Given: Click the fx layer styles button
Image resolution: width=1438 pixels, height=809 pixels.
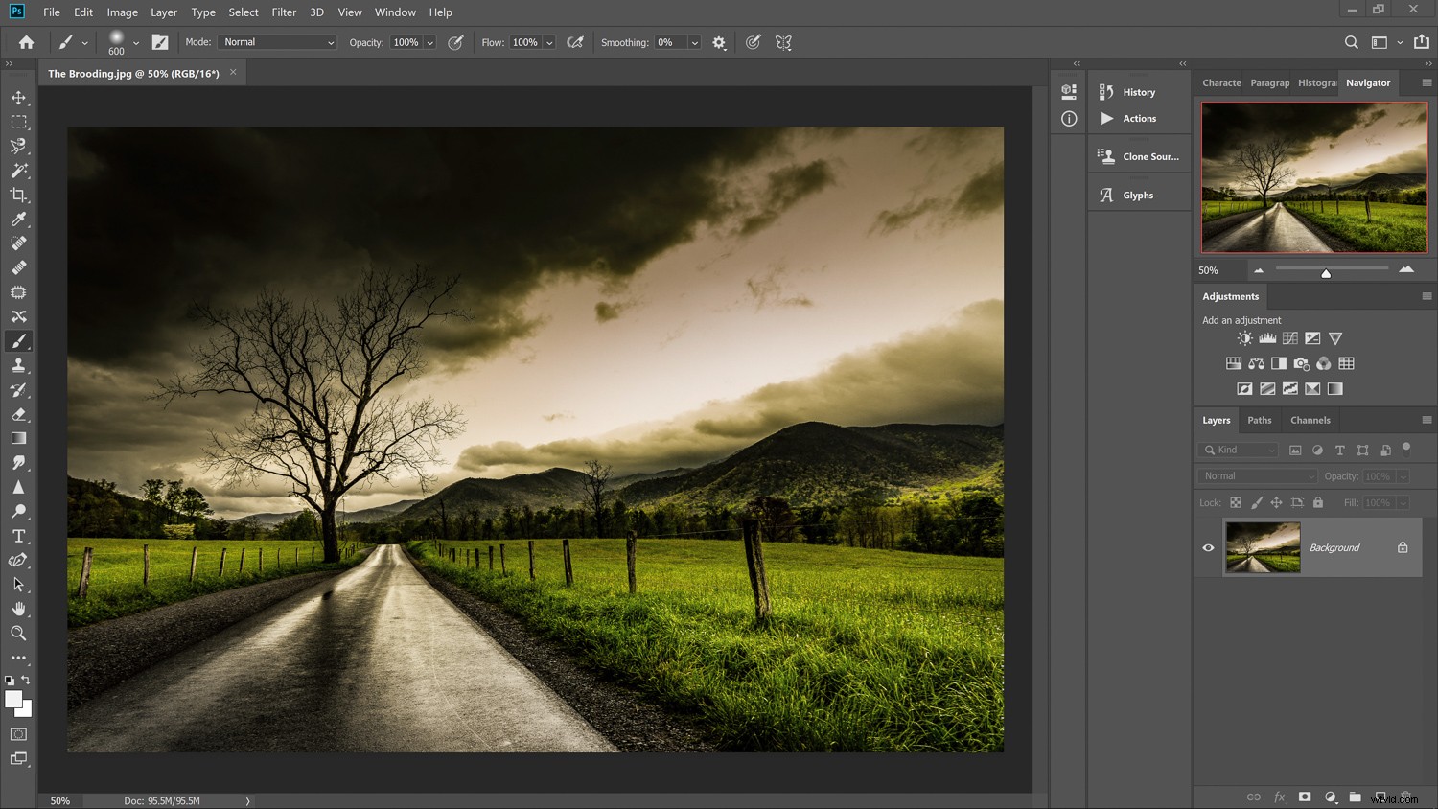Looking at the screenshot, I should pyautogui.click(x=1279, y=797).
